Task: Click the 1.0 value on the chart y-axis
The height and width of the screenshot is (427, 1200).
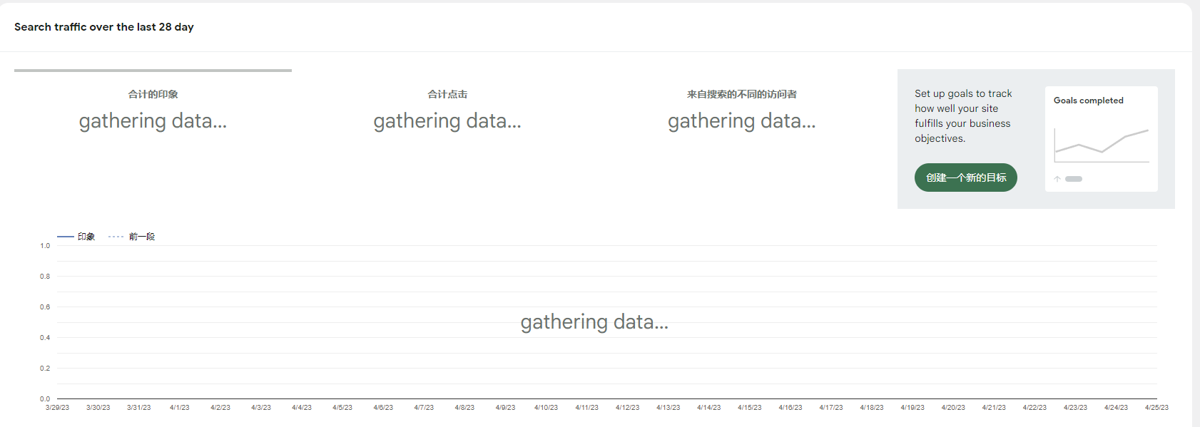Action: point(45,246)
